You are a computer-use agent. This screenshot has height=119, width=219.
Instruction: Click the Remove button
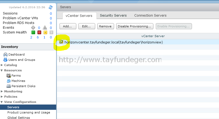point(106,26)
